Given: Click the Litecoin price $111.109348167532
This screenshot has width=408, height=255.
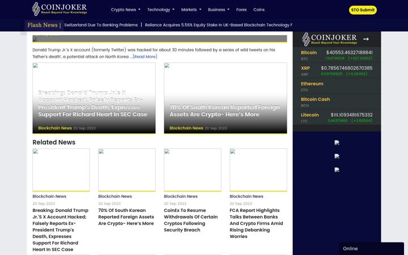Looking at the screenshot, I should pos(351,114).
